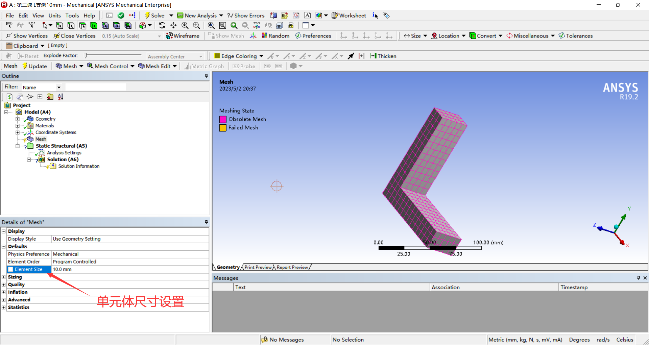Open the Units menu
The width and height of the screenshot is (649, 345).
54,15
